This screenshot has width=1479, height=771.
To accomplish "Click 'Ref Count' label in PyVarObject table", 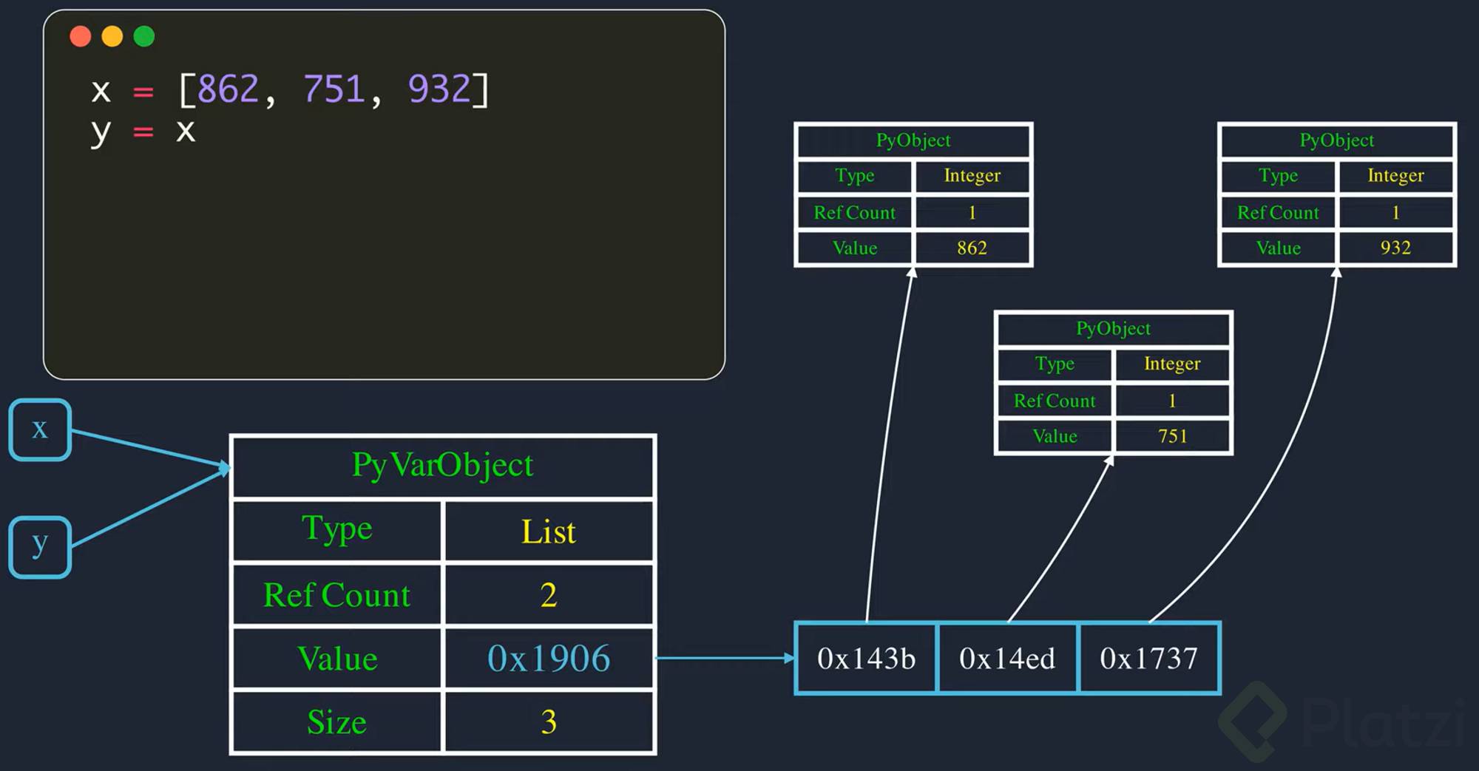I will [x=337, y=595].
